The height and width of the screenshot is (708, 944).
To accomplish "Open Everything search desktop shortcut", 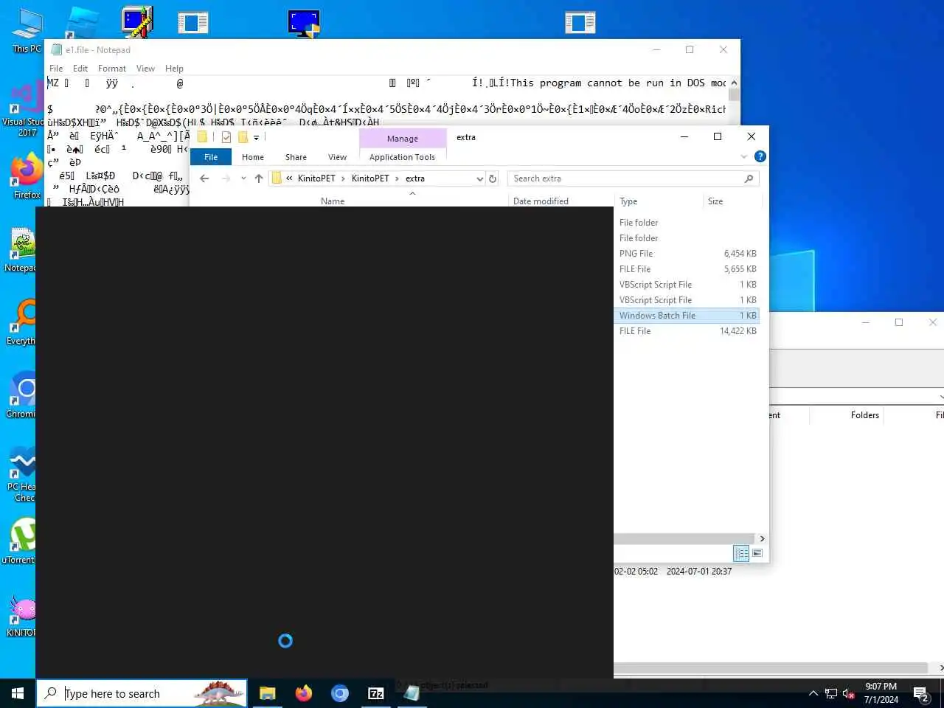I will [22, 322].
